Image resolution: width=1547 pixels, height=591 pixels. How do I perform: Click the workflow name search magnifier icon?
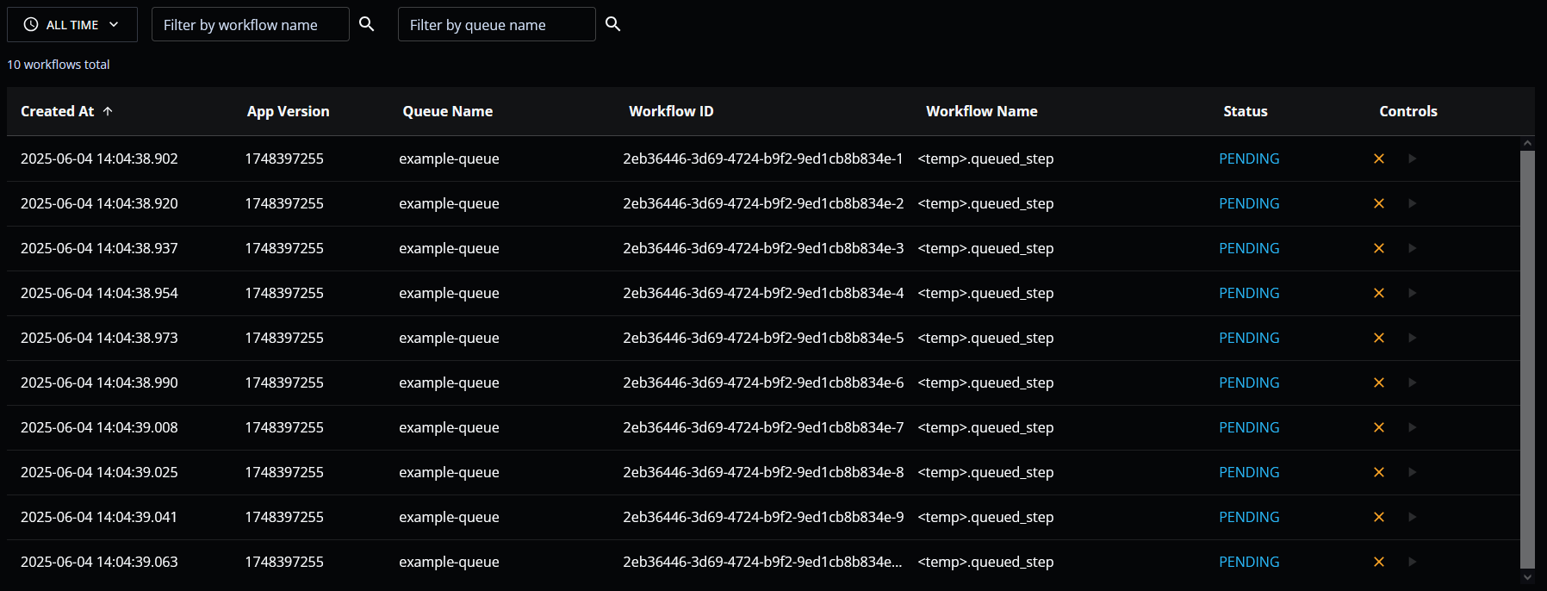[x=367, y=24]
